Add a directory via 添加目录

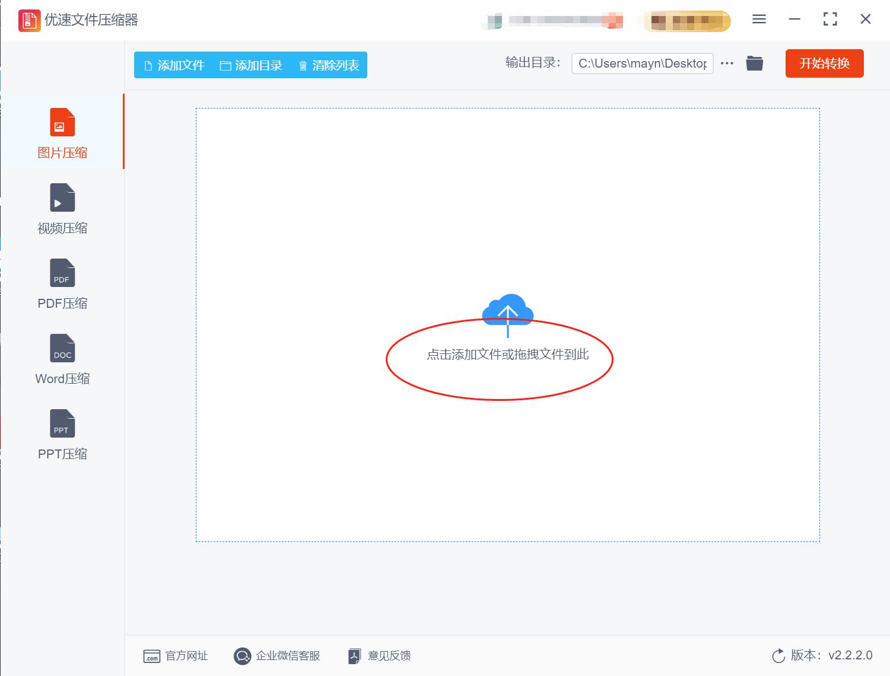click(252, 65)
